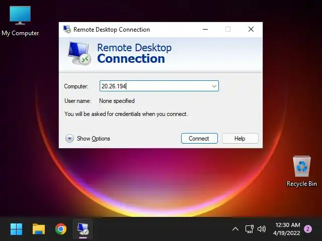Click the Help button
Viewport: 322px width, 241px height.
(x=240, y=139)
